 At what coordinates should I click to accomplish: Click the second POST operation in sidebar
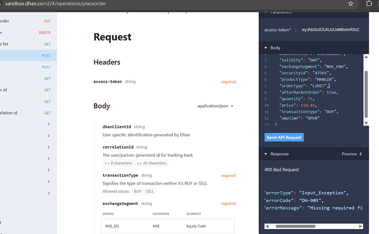point(27,67)
